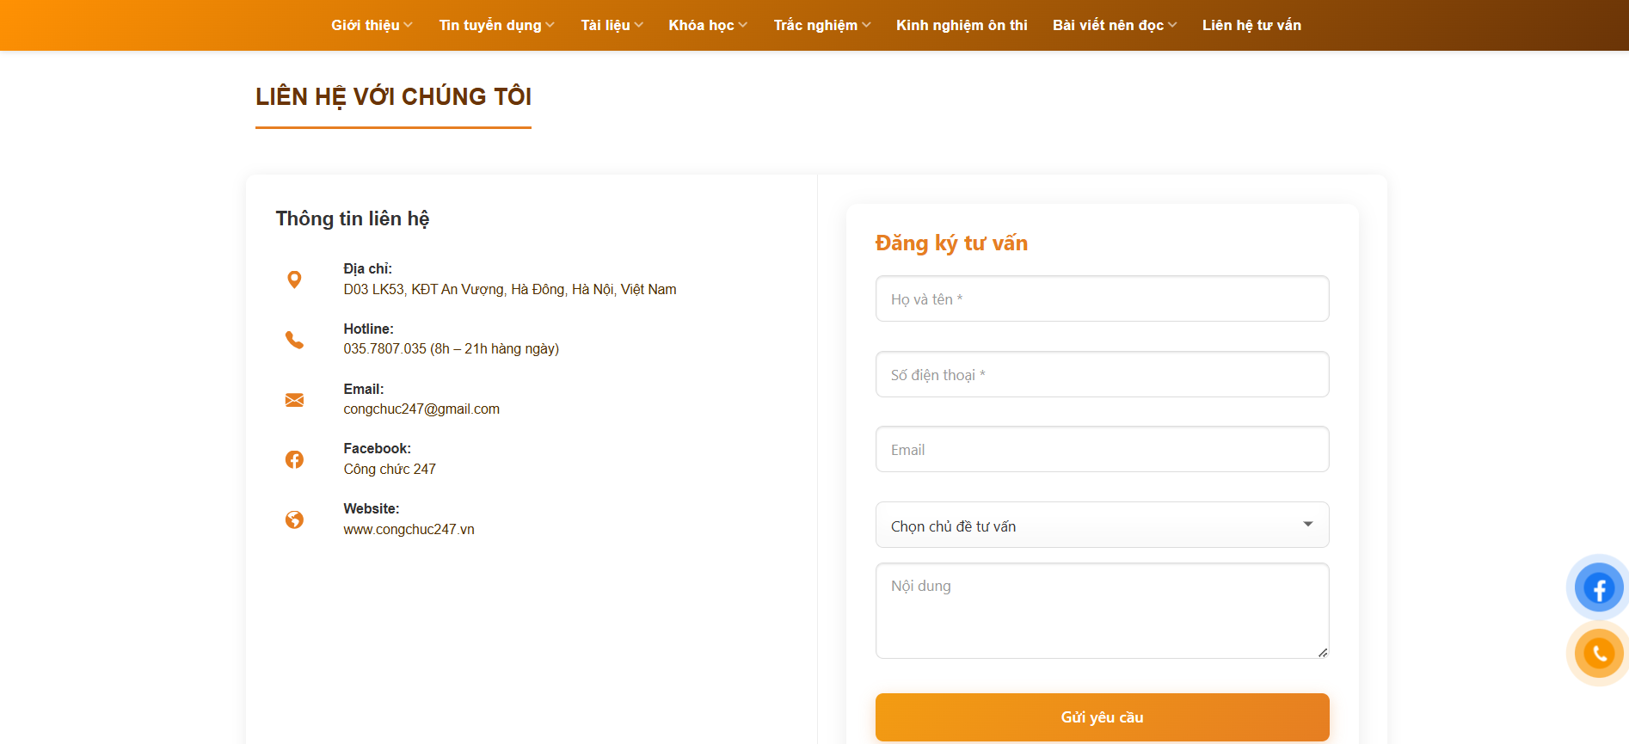Expand the Khóa học menu

click(x=707, y=26)
